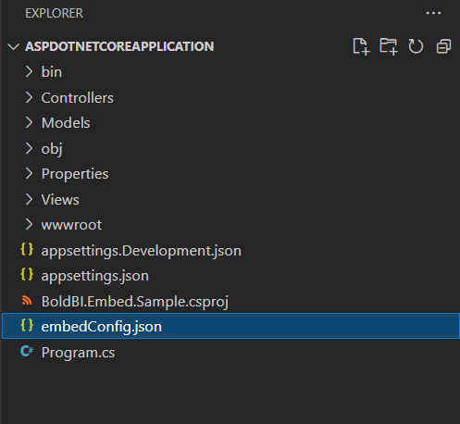Viewport: 460px width, 424px height.
Task: Click the RSS-style icon of BoldBI.Embed.Sample.csproj
Action: (x=27, y=300)
